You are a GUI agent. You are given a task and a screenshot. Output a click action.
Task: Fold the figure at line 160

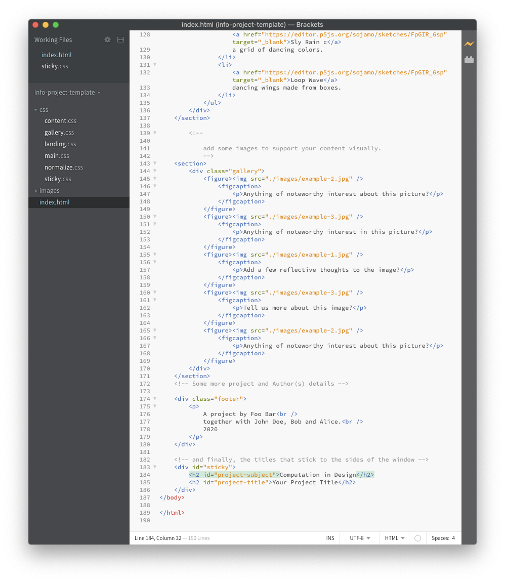155,293
